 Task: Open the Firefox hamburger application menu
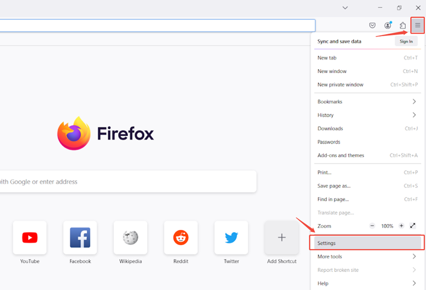[417, 26]
